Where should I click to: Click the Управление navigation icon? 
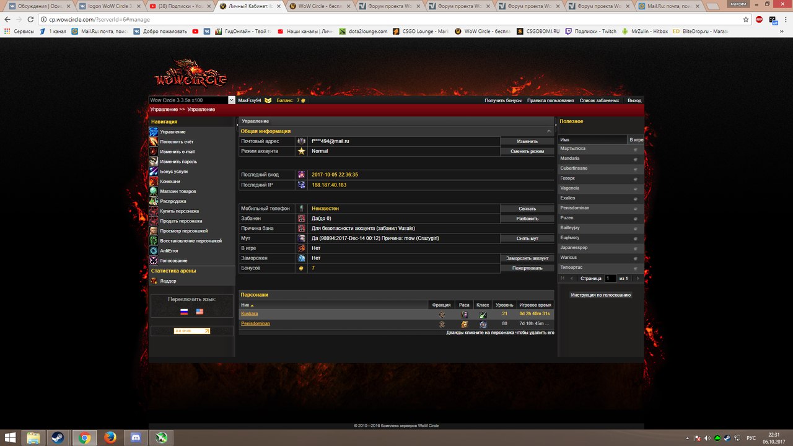point(154,132)
